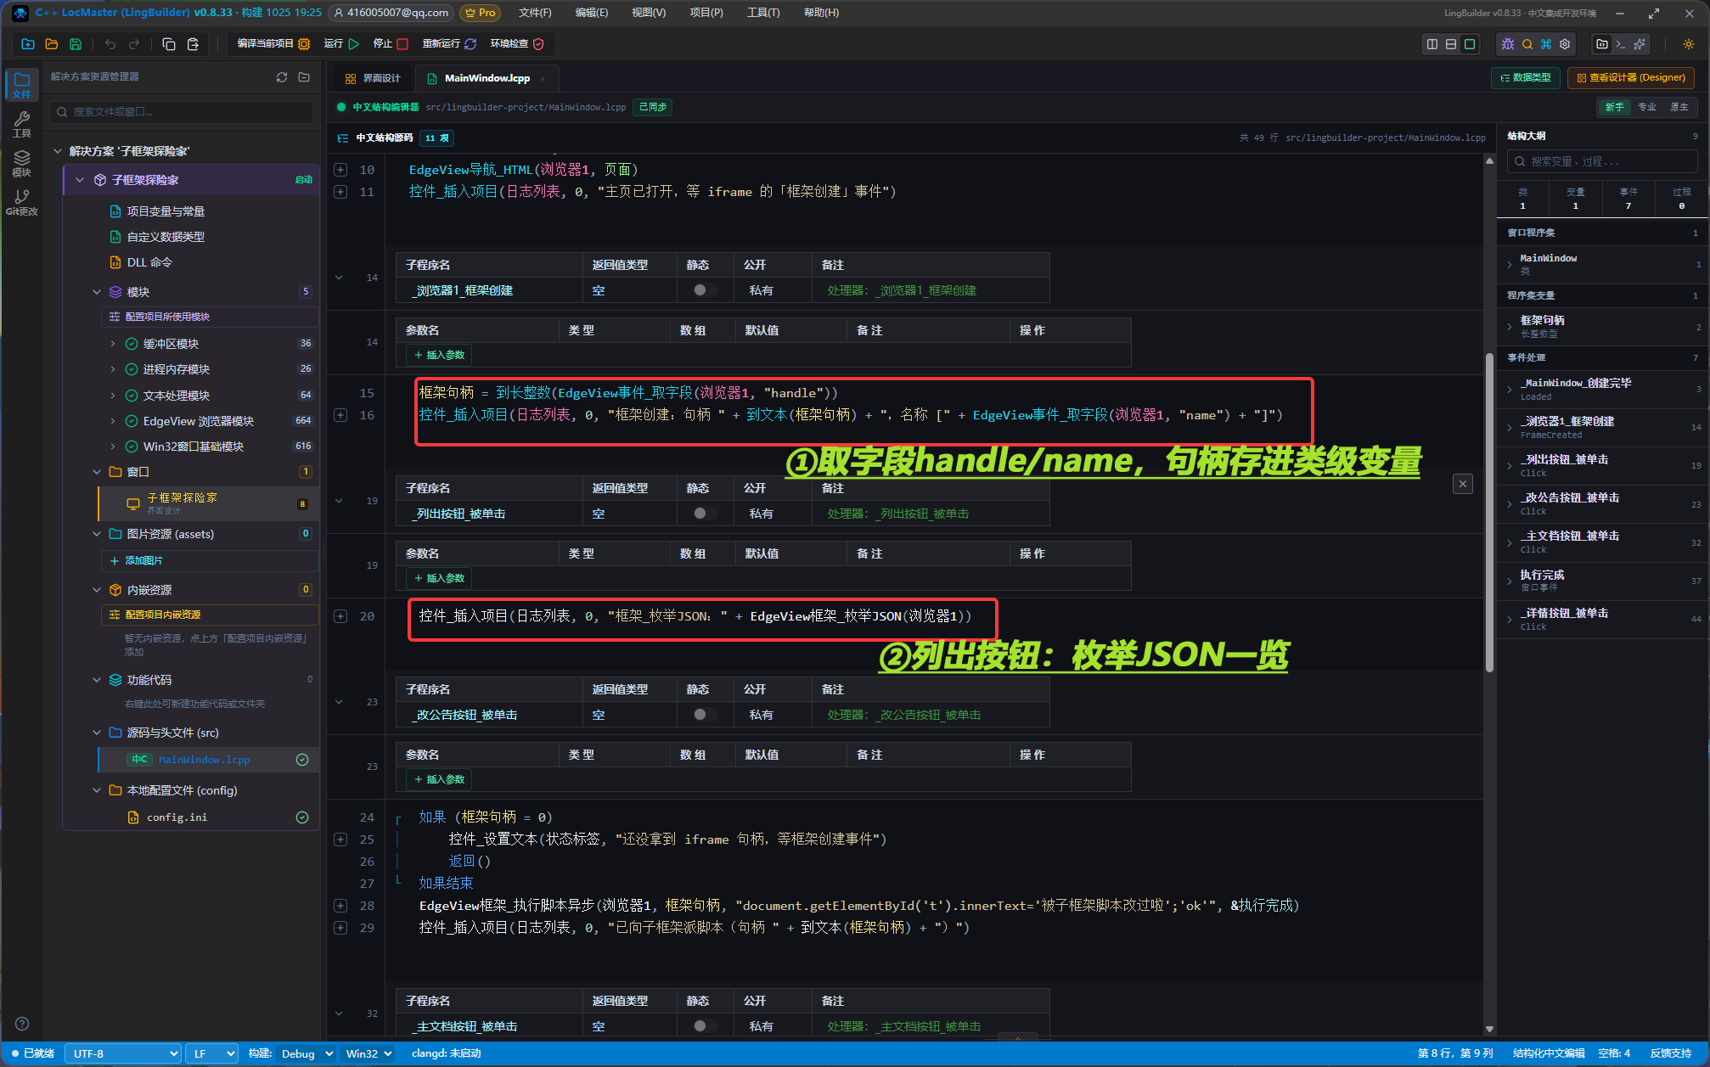The width and height of the screenshot is (1710, 1067).
Task: Open the 模块 sidebar panel
Action: (22, 163)
